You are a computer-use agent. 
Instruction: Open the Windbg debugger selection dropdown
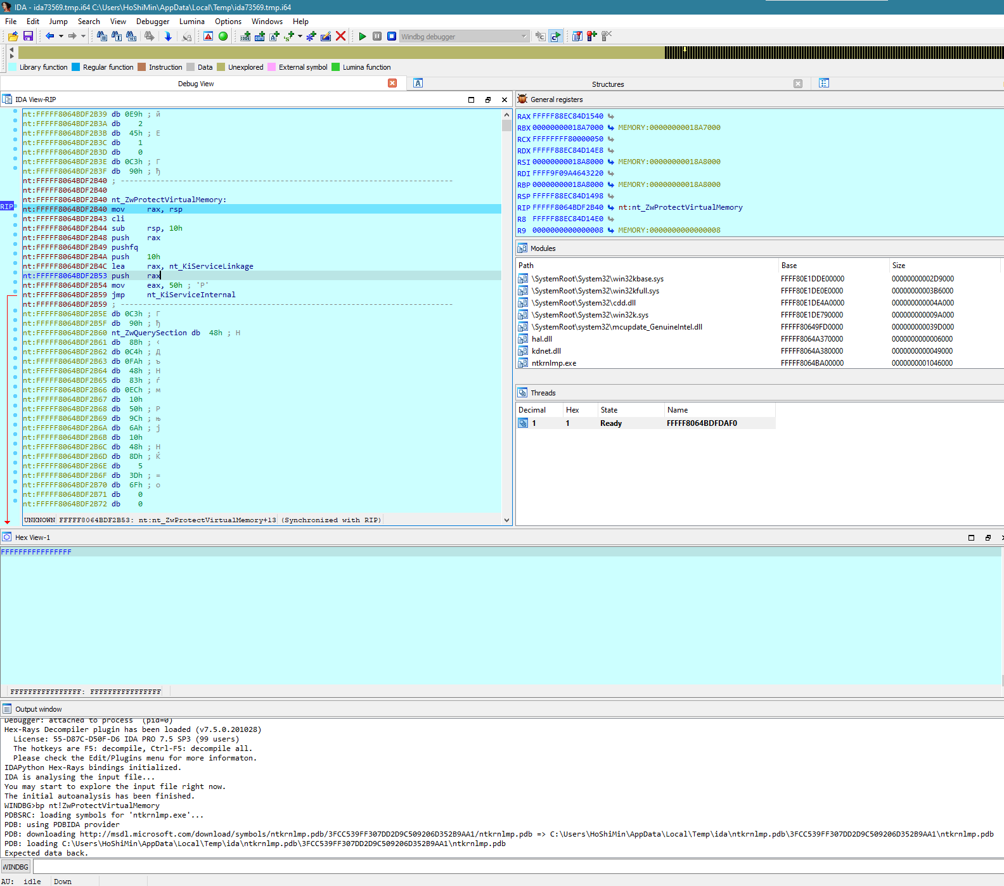tap(524, 37)
